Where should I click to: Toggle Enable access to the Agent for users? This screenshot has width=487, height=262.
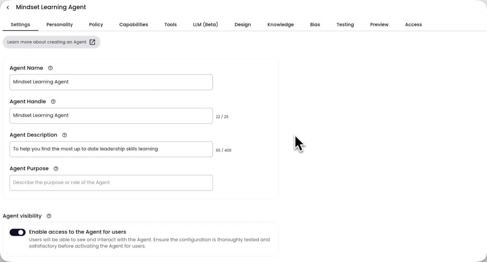[x=18, y=232]
